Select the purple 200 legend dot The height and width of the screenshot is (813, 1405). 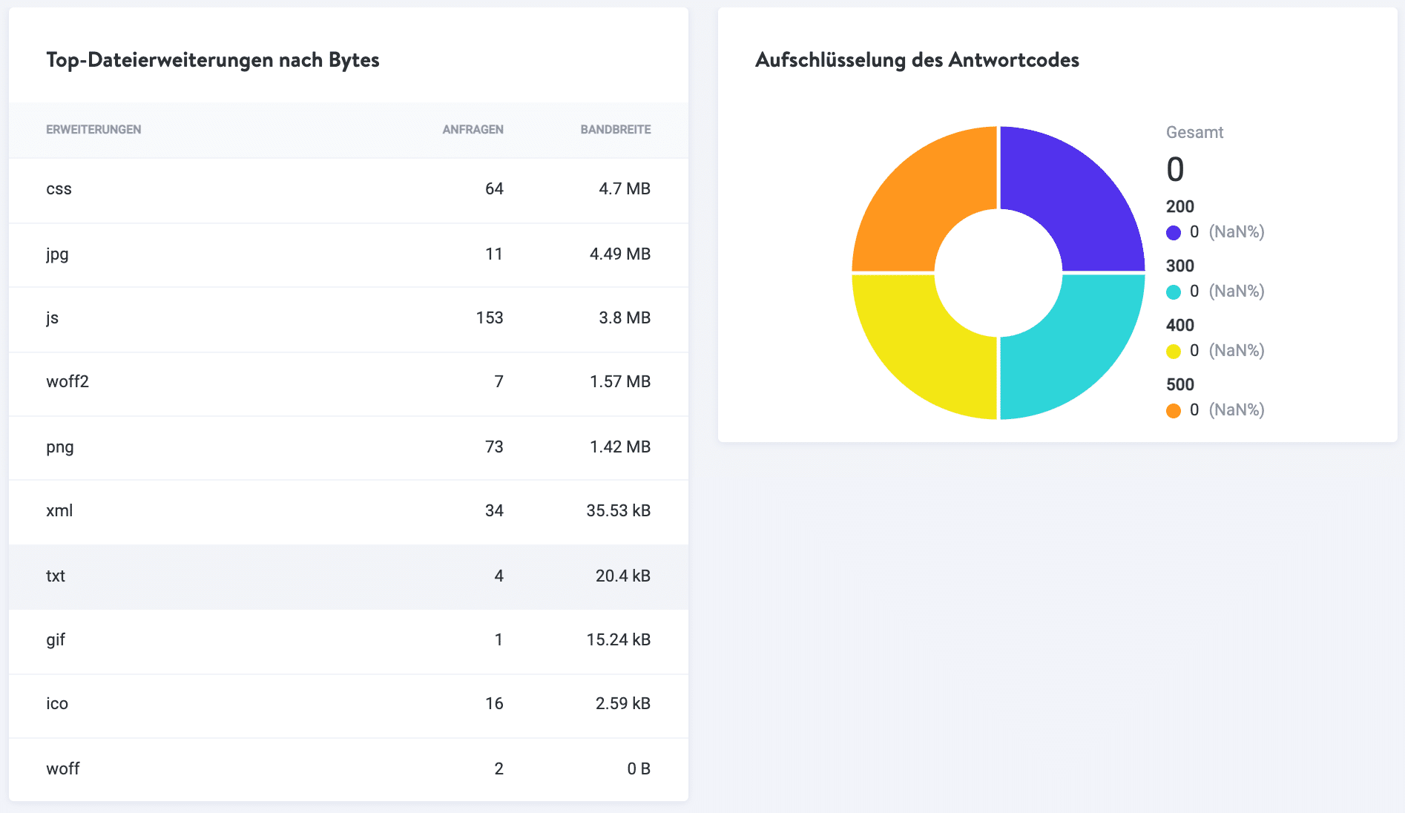pyautogui.click(x=1174, y=231)
